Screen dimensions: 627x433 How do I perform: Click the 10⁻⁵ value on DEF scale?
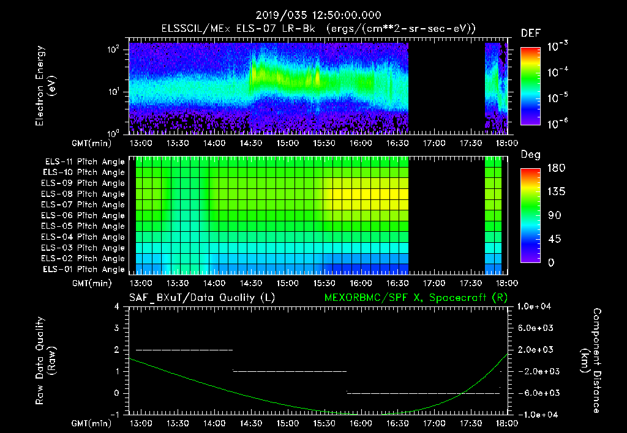(x=557, y=97)
